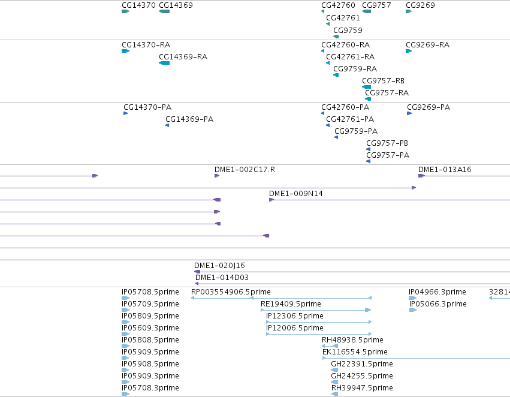Select EST IP05708.5prime

click(150, 292)
